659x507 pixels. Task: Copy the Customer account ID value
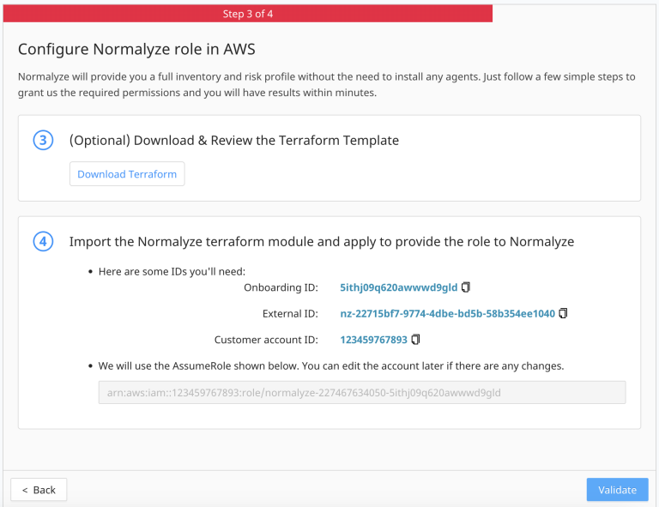416,340
